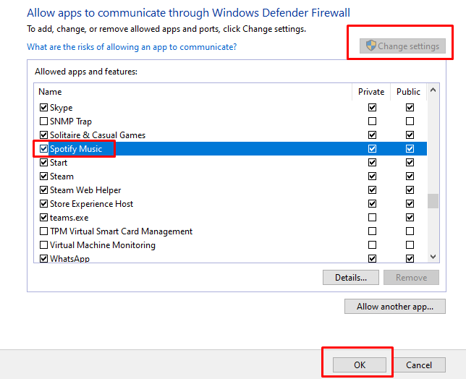Click the Details... button
Viewport: 466px width, 379px height.
[x=351, y=277]
